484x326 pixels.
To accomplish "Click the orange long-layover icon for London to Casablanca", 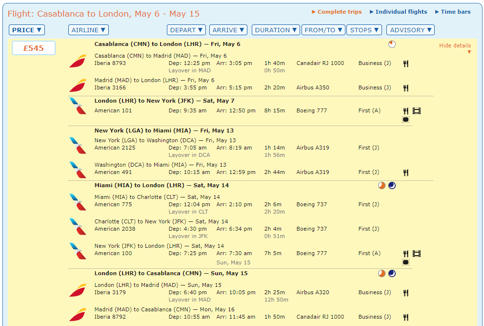I will (382, 273).
